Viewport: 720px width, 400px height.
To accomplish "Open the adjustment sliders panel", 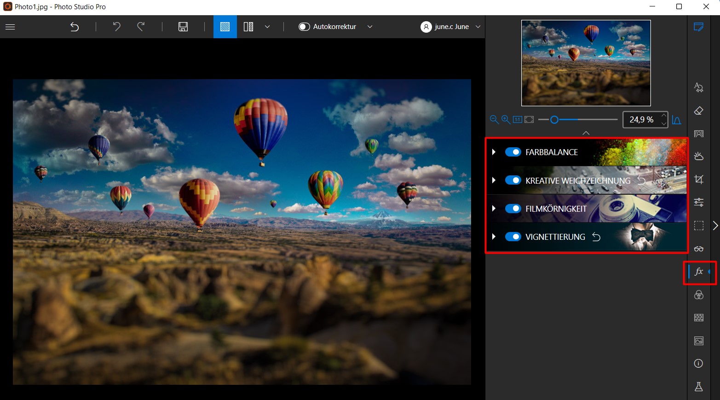I will coord(699,202).
